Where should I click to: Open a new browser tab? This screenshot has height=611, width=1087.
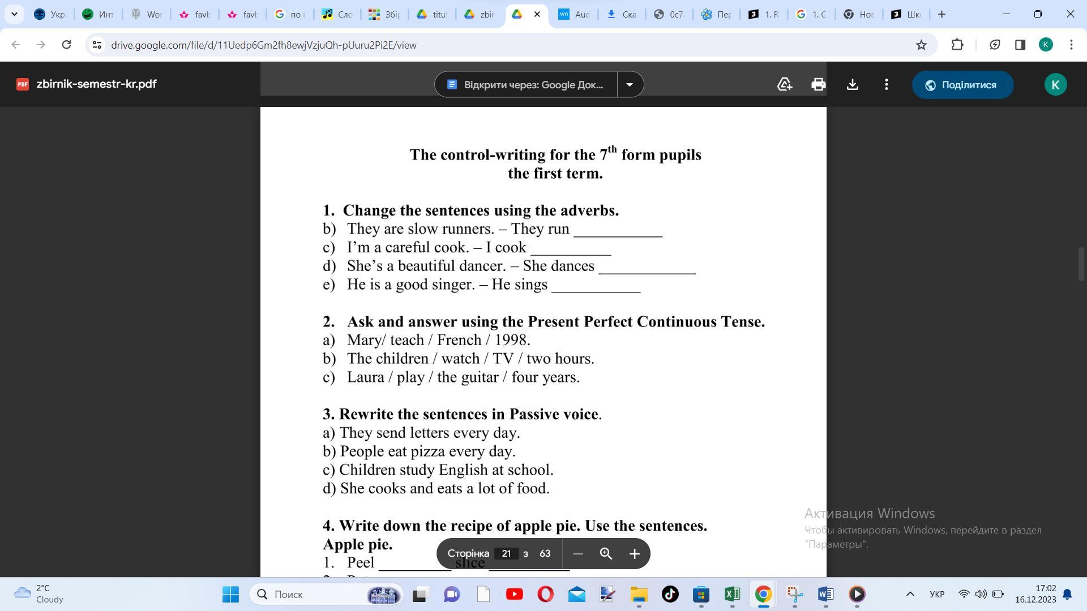(942, 14)
